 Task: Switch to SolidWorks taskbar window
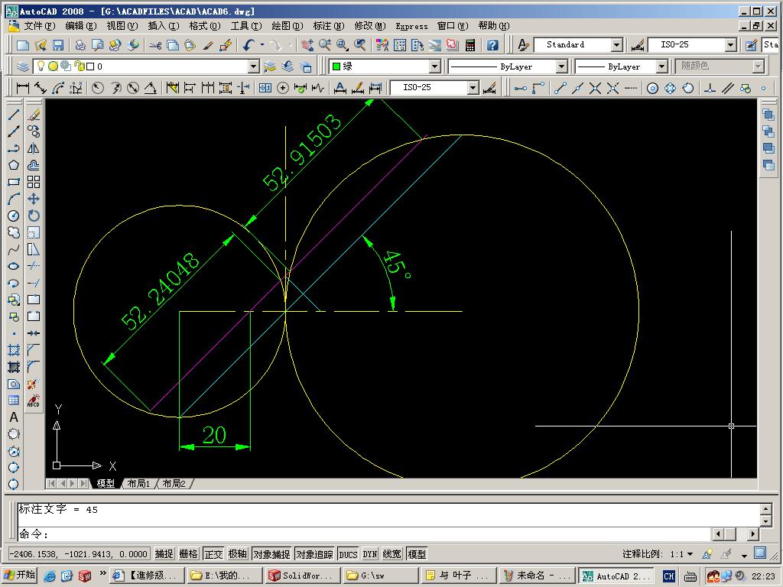303,576
